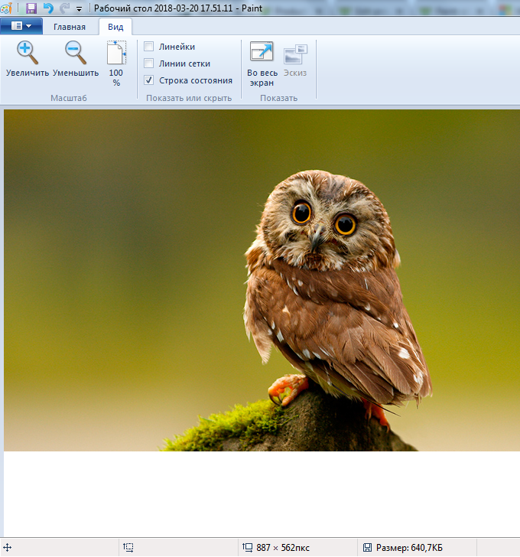Undo the last action with blue arrow
The image size is (520, 557).
point(48,8)
